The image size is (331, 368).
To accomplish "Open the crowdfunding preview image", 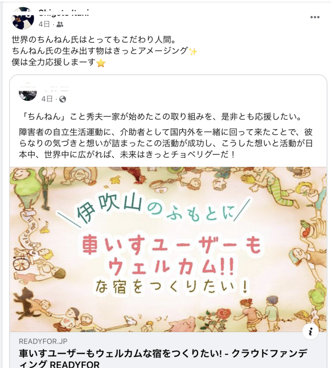I will click(168, 249).
